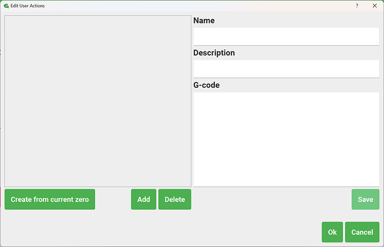Click the Candle app icon in title bar
This screenshot has width=384, height=247.
[6, 6]
